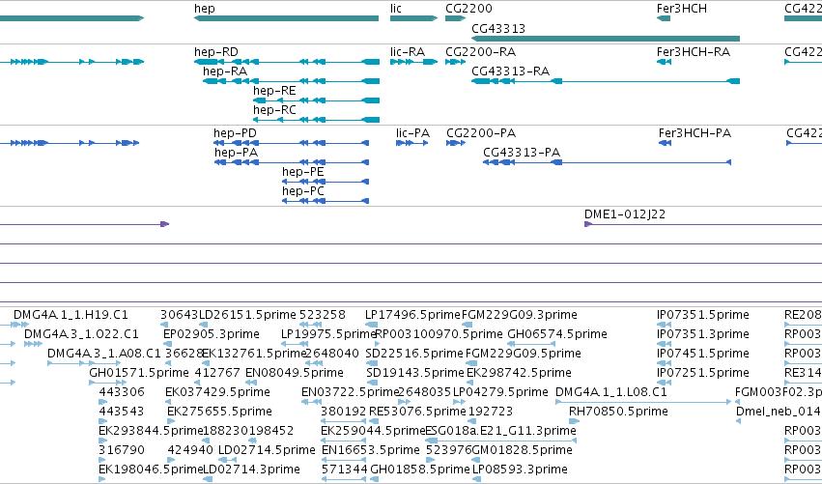Viewport: 822px width, 484px height.
Task: Open the LP19975.5prime EST label
Action: pos(328,334)
